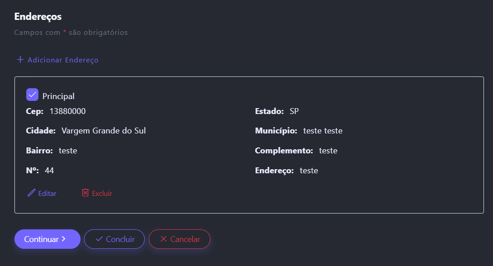Click the X icon in Cancelar button
Viewport: 493px width, 266px height.
(163, 239)
